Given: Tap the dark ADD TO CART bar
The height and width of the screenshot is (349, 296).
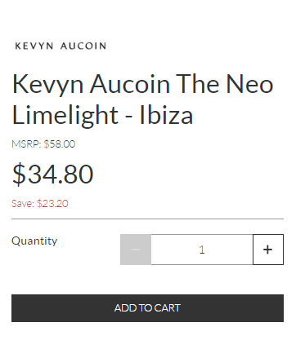Looking at the screenshot, I should click(x=147, y=308).
